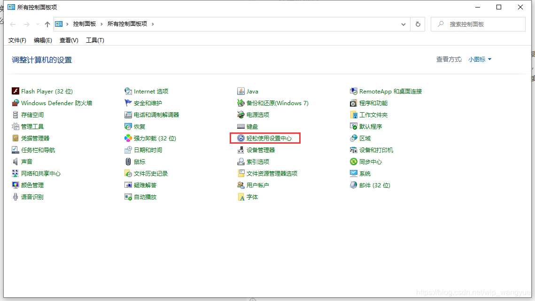The height and width of the screenshot is (301, 535).
Task: Open the RemoteApp 和桌面连接 icon
Action: [x=354, y=91]
